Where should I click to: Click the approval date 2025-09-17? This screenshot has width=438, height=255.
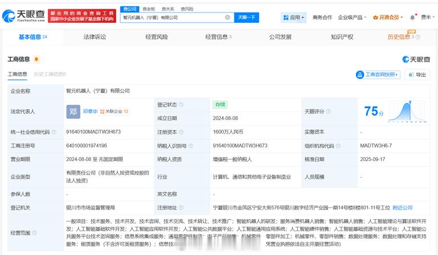pos(372,159)
